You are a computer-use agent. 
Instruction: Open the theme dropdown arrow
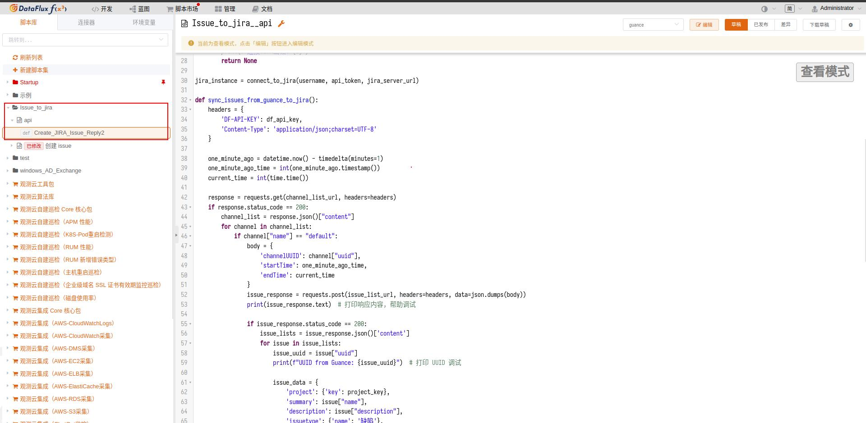(x=774, y=9)
